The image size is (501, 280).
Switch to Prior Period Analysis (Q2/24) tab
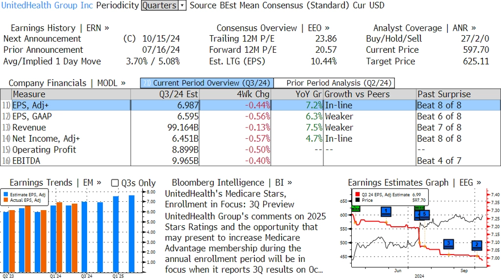coord(335,83)
